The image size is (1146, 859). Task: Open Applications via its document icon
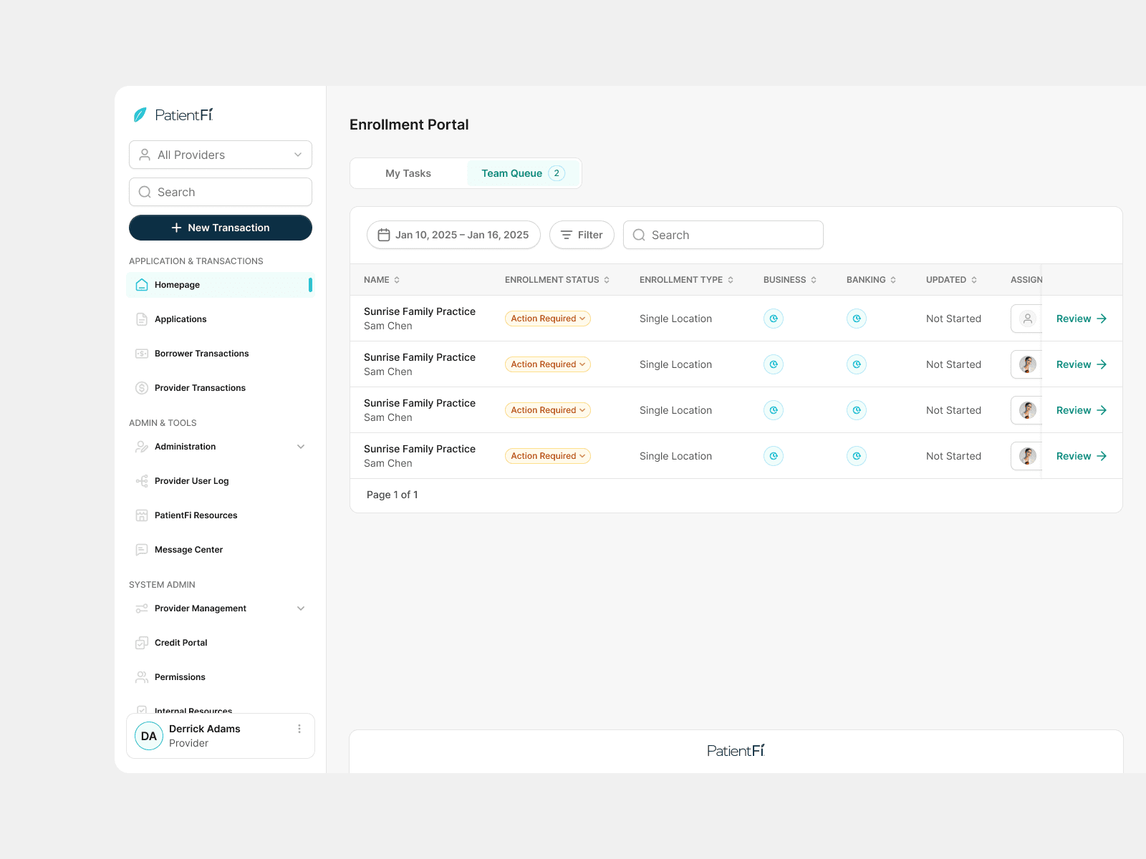142,319
